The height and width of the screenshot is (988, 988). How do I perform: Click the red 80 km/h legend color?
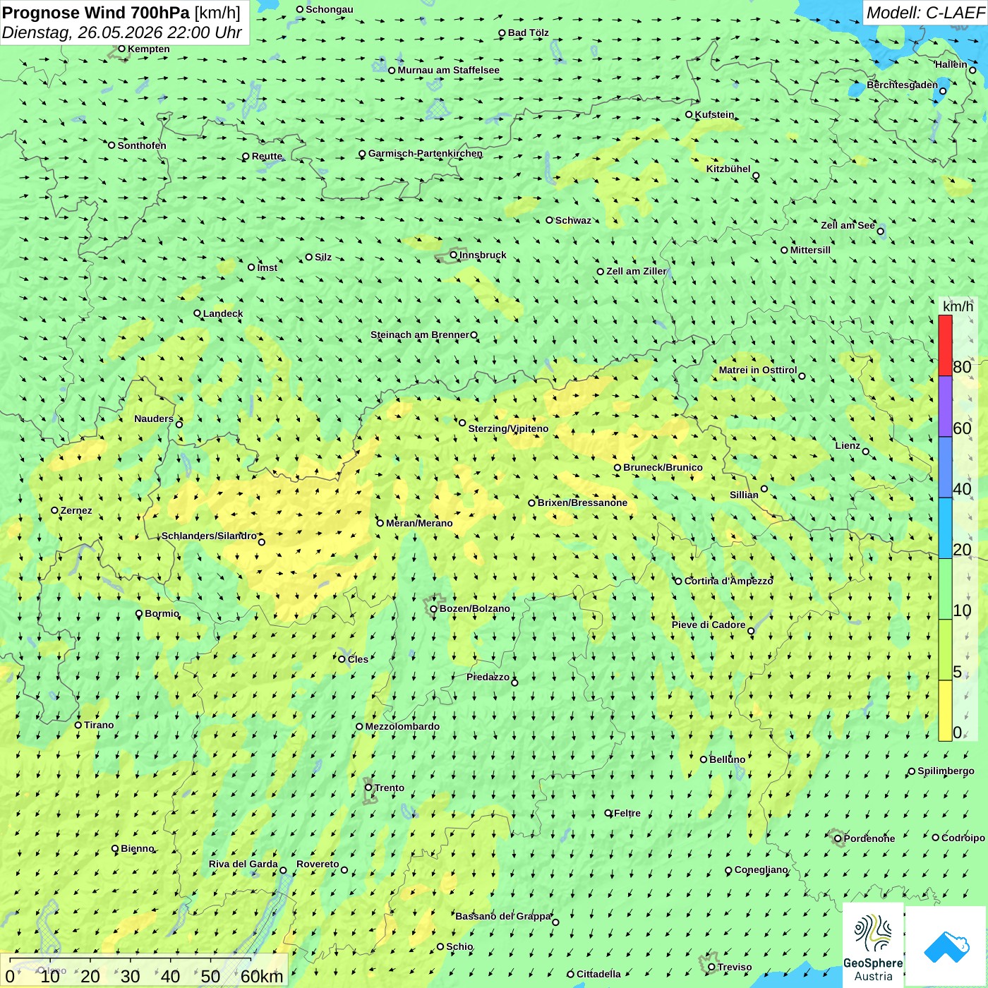point(945,346)
